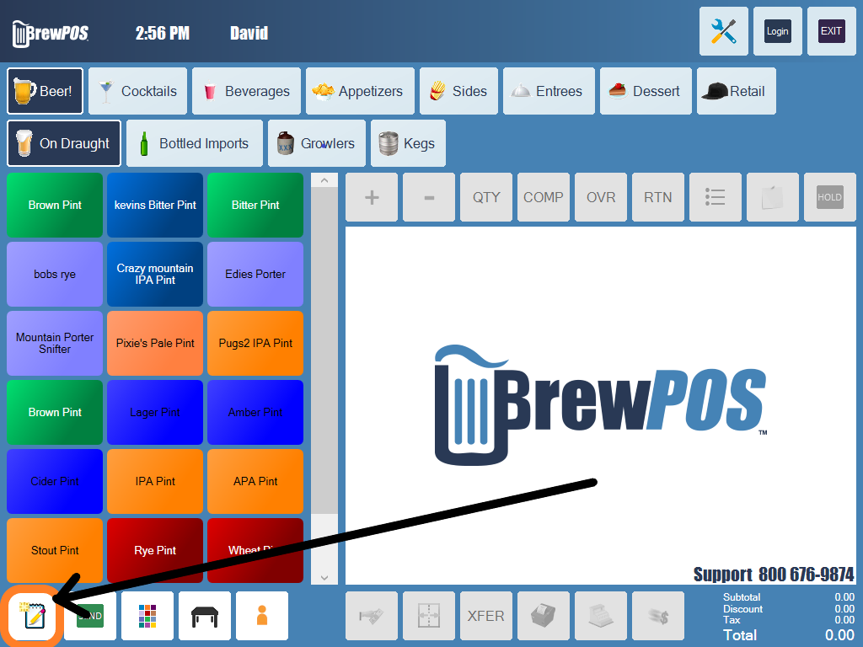Image resolution: width=863 pixels, height=647 pixels.
Task: Click the EXIT button
Action: pyautogui.click(x=831, y=31)
